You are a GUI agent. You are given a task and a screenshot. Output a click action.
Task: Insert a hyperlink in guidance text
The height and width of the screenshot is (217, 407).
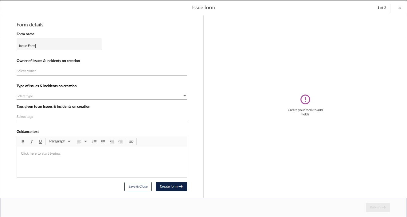click(x=131, y=141)
